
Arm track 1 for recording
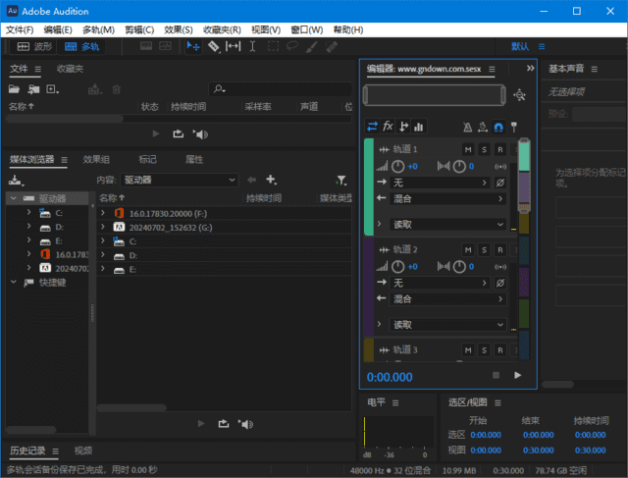tap(499, 149)
